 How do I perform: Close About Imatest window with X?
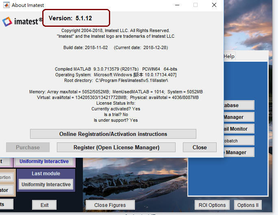point(214,5)
